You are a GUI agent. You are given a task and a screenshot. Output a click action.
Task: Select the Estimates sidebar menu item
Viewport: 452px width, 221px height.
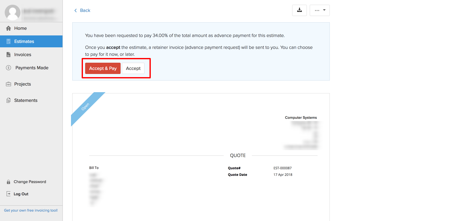[x=24, y=41]
